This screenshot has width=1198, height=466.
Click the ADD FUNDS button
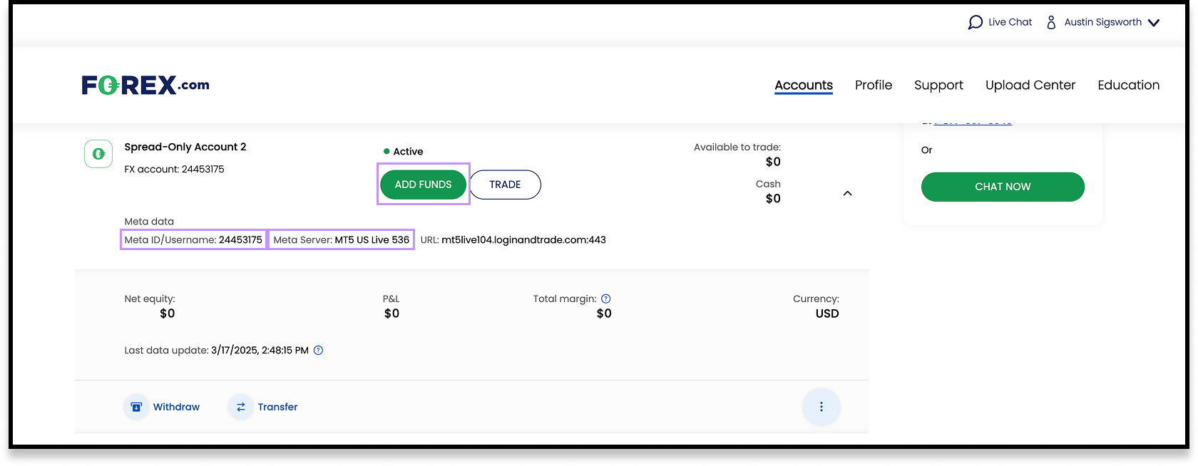point(423,185)
